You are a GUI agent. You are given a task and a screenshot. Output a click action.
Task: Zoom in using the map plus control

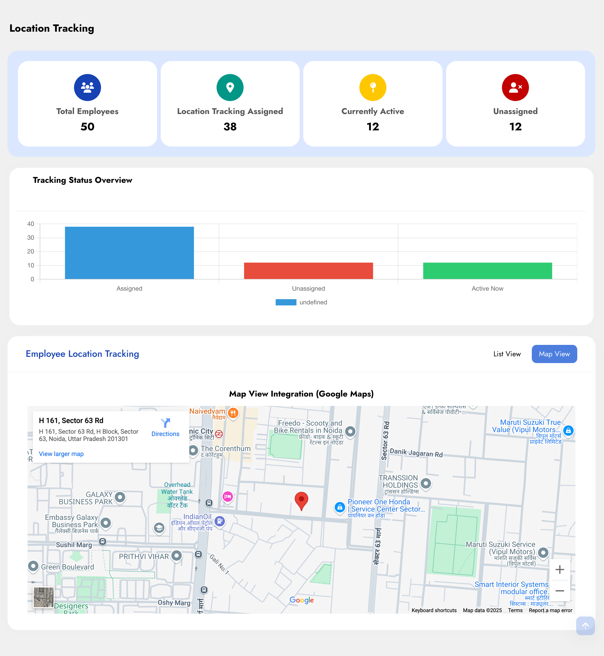pos(560,569)
